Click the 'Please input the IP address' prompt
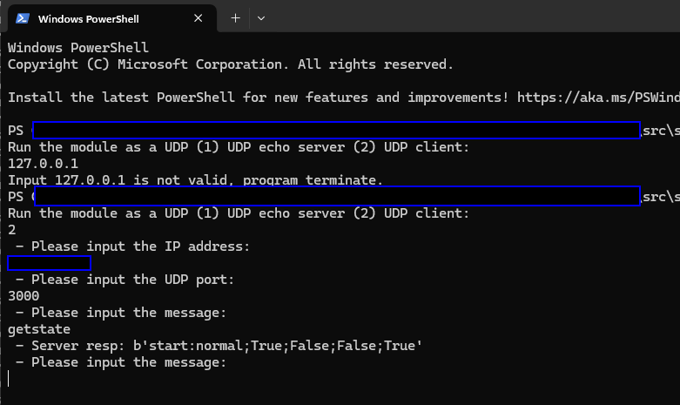This screenshot has width=680, height=405. coord(132,246)
